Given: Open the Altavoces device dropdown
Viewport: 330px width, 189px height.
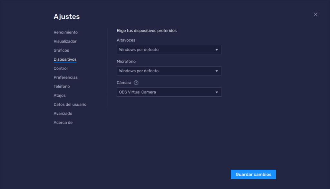Looking at the screenshot, I should (x=169, y=49).
